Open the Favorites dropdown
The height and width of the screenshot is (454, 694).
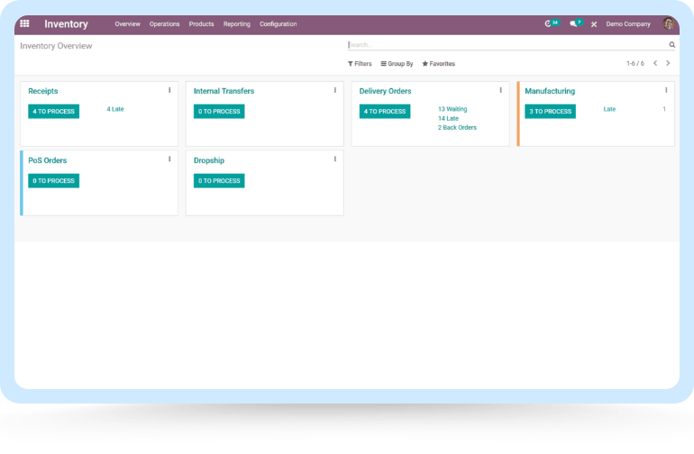[x=438, y=64]
